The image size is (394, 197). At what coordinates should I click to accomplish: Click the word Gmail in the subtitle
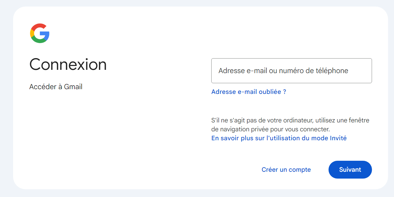(x=73, y=87)
